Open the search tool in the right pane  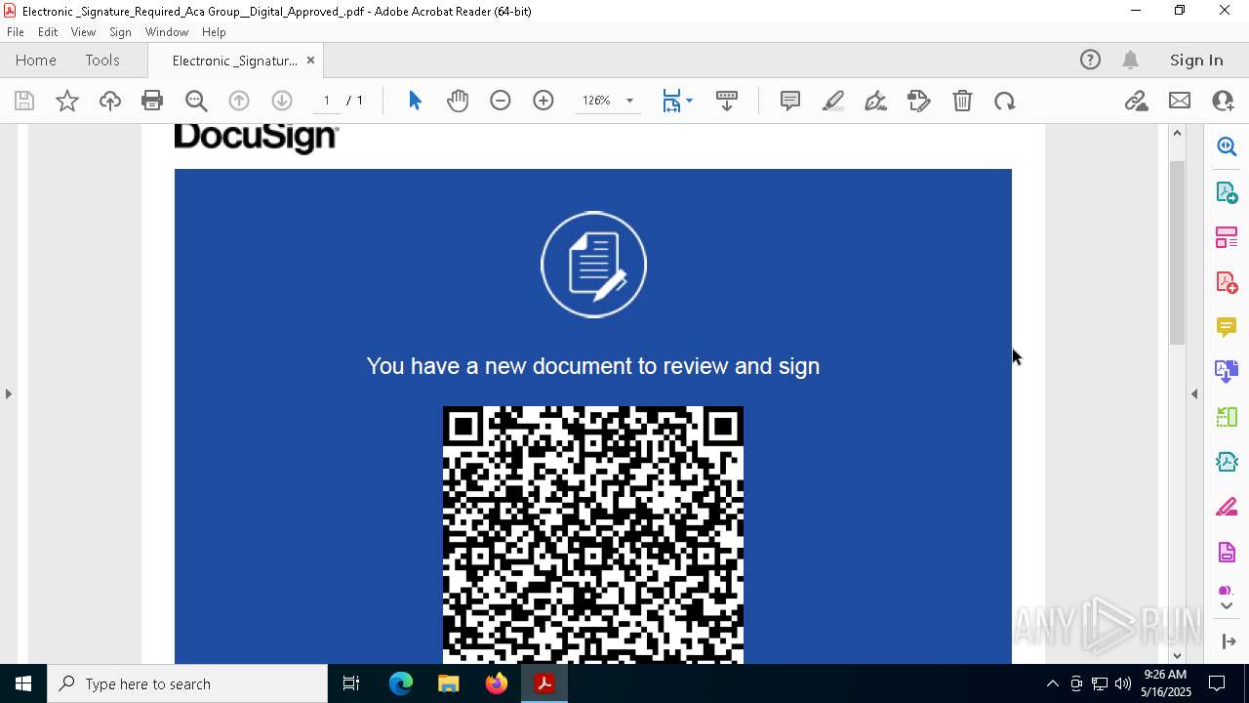(1227, 146)
